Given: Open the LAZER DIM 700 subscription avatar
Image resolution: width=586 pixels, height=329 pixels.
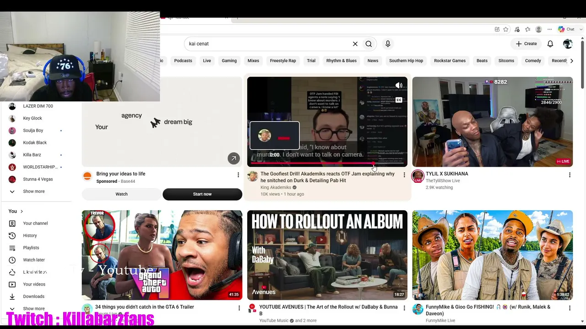Looking at the screenshot, I should (x=12, y=106).
